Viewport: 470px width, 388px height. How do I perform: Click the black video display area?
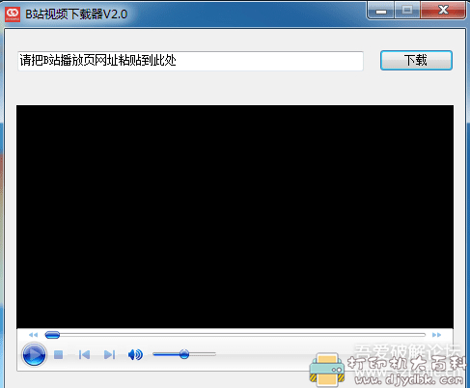235,216
